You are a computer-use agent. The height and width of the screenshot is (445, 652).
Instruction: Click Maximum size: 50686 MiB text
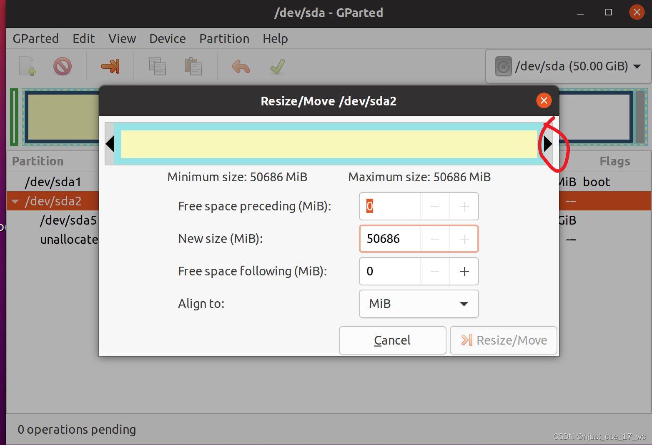click(x=419, y=177)
